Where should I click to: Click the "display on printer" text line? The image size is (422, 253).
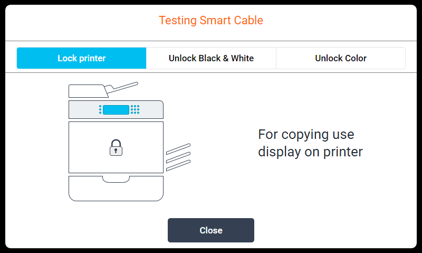310,152
